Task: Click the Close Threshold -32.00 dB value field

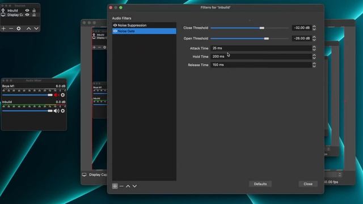Action: [302, 28]
